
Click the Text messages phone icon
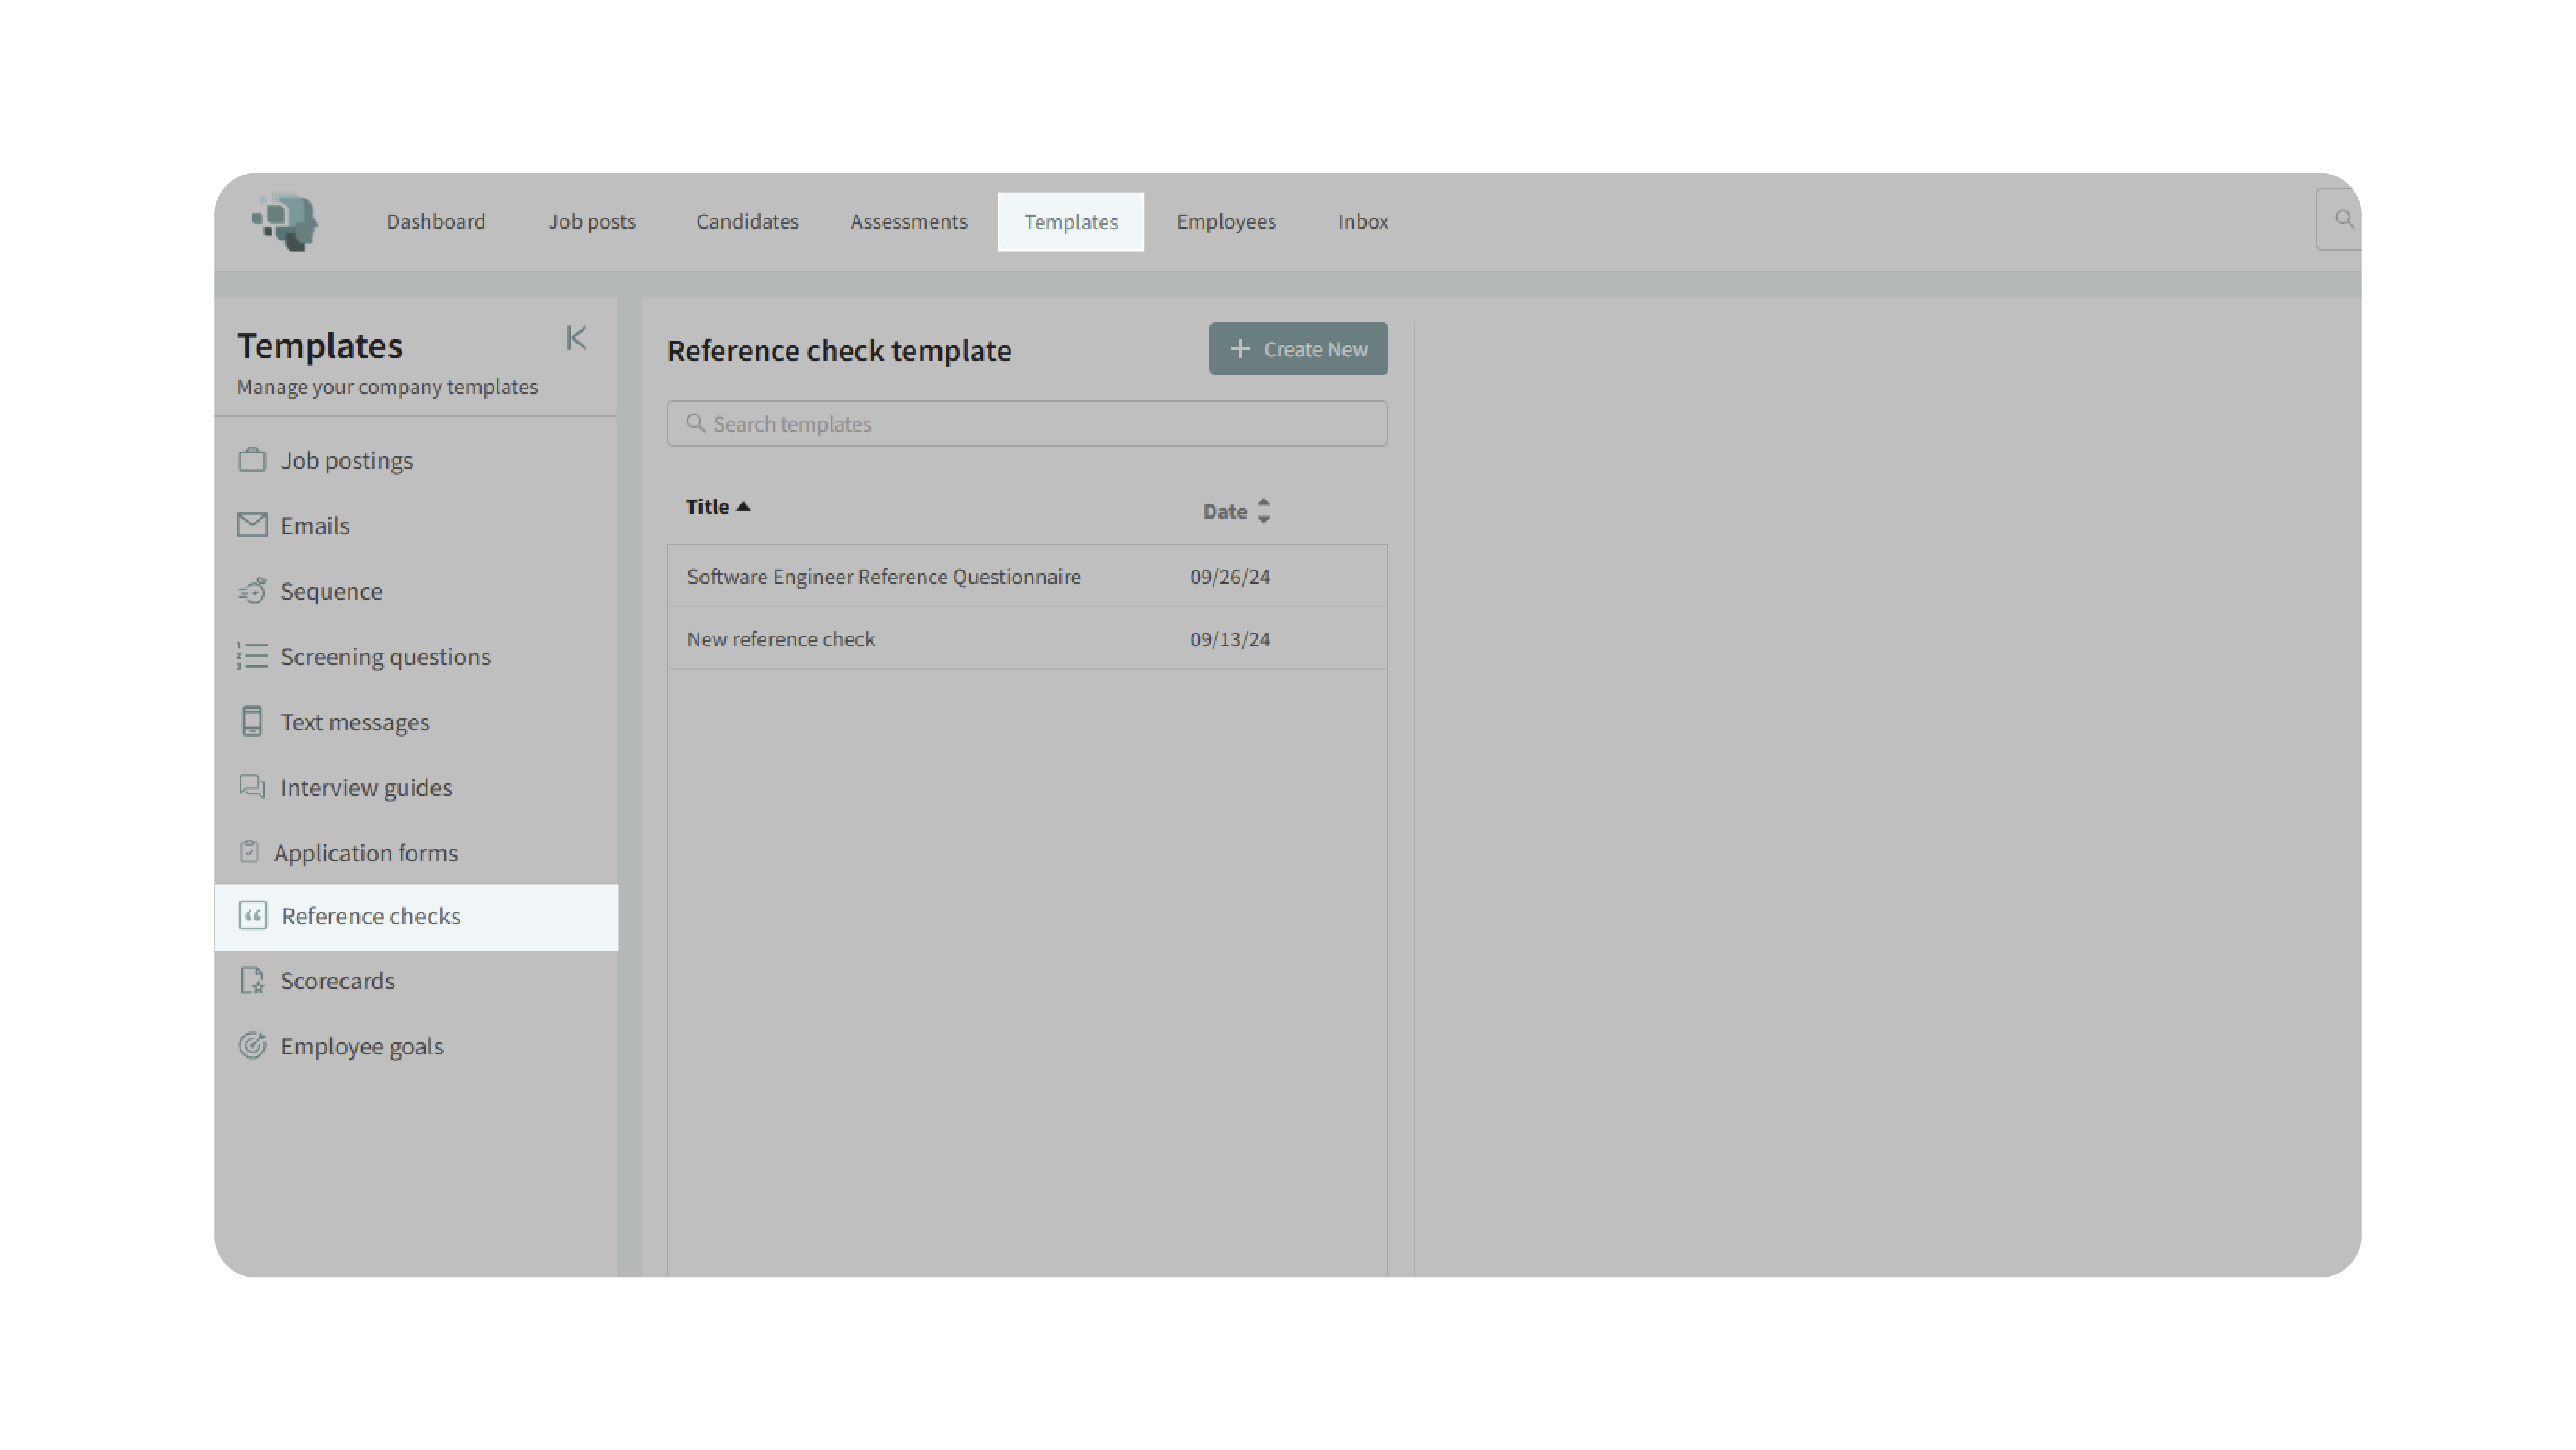(x=252, y=721)
